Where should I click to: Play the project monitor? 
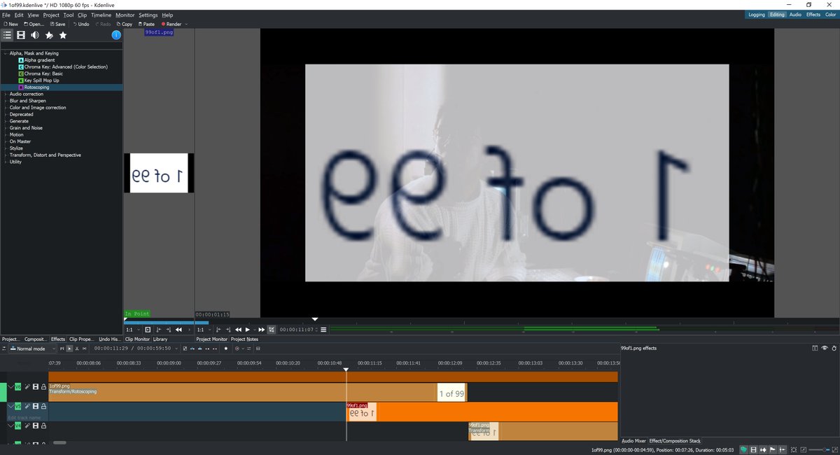pos(247,330)
